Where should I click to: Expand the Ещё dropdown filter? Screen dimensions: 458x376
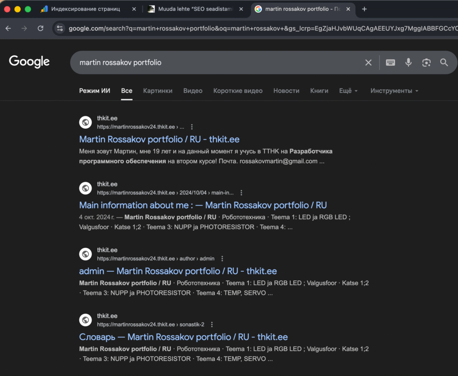coord(348,91)
